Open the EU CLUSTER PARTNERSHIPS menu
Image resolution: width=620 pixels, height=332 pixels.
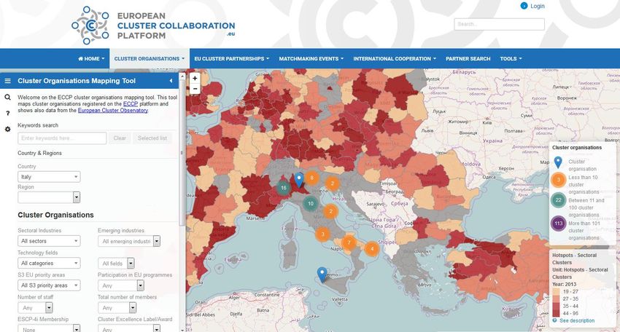232,58
